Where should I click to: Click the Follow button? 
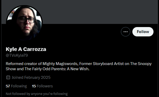(x=143, y=32)
